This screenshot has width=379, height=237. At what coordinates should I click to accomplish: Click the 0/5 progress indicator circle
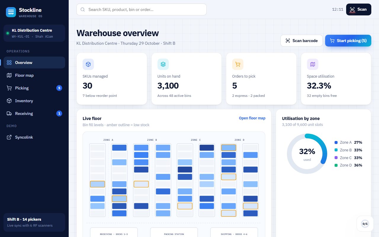pos(365,224)
